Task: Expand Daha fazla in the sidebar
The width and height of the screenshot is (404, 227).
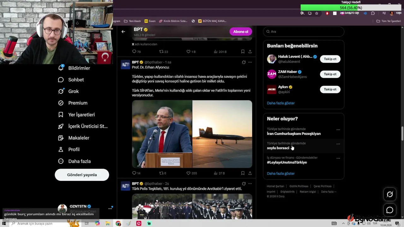Action: point(74,161)
